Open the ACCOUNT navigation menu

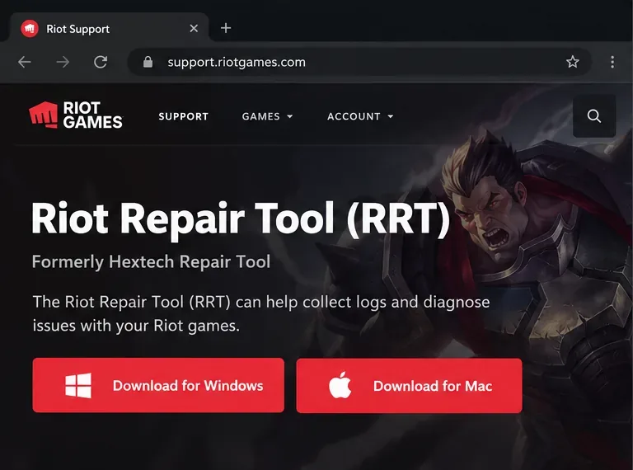(360, 116)
